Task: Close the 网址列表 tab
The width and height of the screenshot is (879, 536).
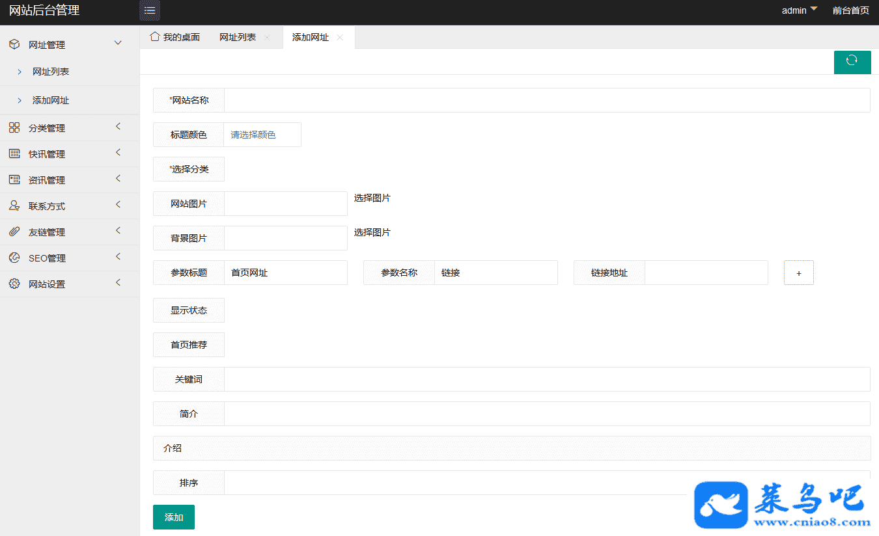Action: coord(267,38)
